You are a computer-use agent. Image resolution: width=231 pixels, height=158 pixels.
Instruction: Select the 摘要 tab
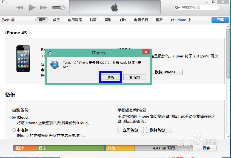42,20
